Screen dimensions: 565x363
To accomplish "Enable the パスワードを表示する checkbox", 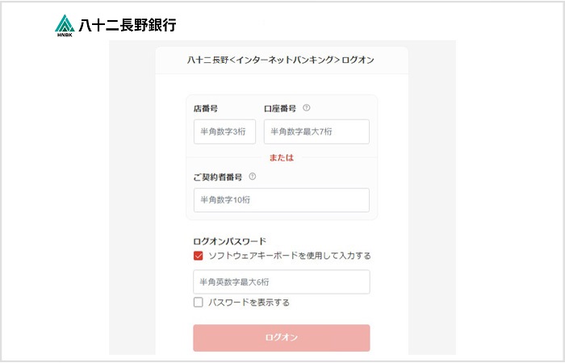I will (x=199, y=302).
